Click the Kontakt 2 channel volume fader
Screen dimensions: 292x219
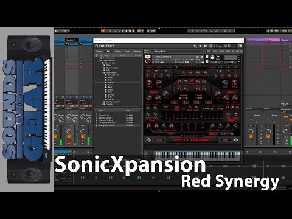tap(74, 135)
